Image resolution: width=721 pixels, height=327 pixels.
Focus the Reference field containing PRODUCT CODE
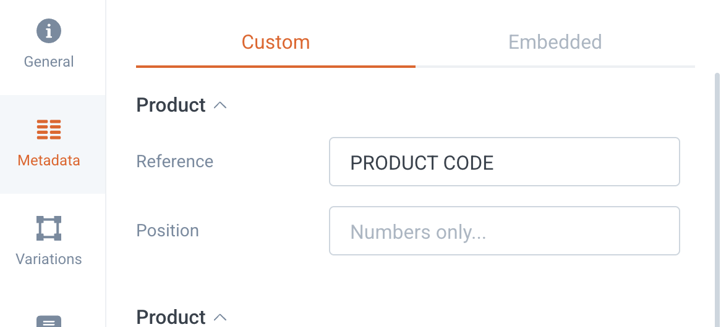pos(505,162)
